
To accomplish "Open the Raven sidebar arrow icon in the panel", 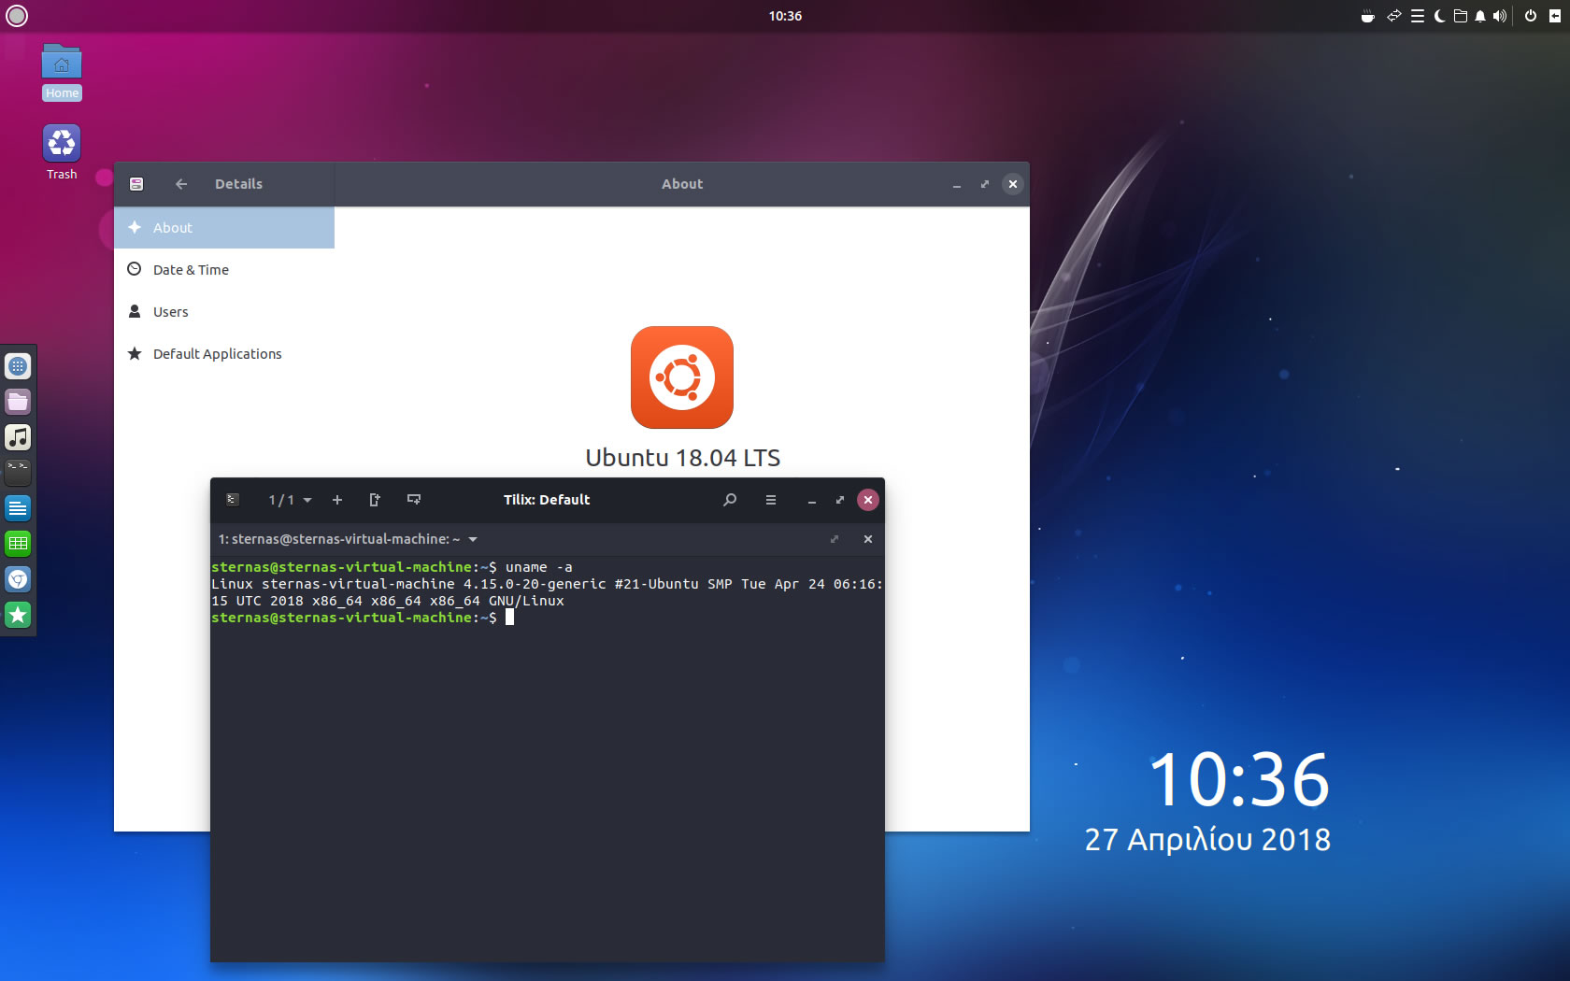I will (1555, 16).
